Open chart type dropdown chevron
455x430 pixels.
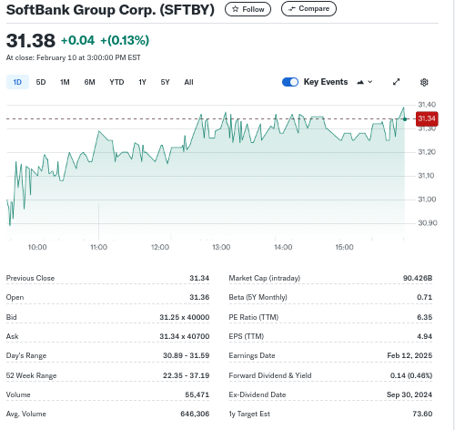pos(370,82)
